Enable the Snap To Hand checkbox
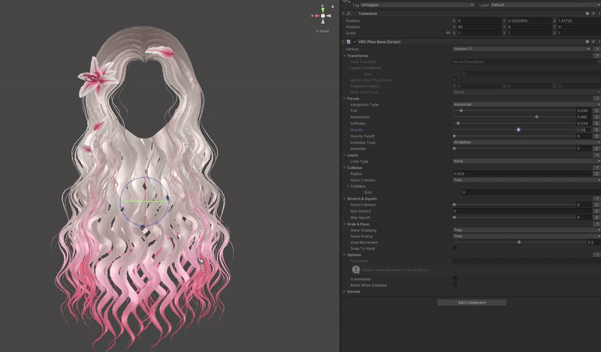 coord(455,248)
